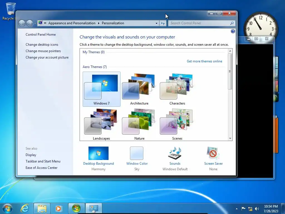Minimize the black background window
This screenshot has height=214, width=285.
click(x=249, y=39)
